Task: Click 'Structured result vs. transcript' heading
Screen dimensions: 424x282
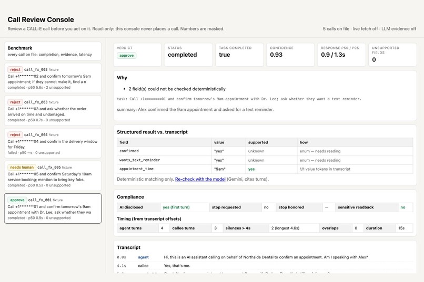Action: (152, 132)
